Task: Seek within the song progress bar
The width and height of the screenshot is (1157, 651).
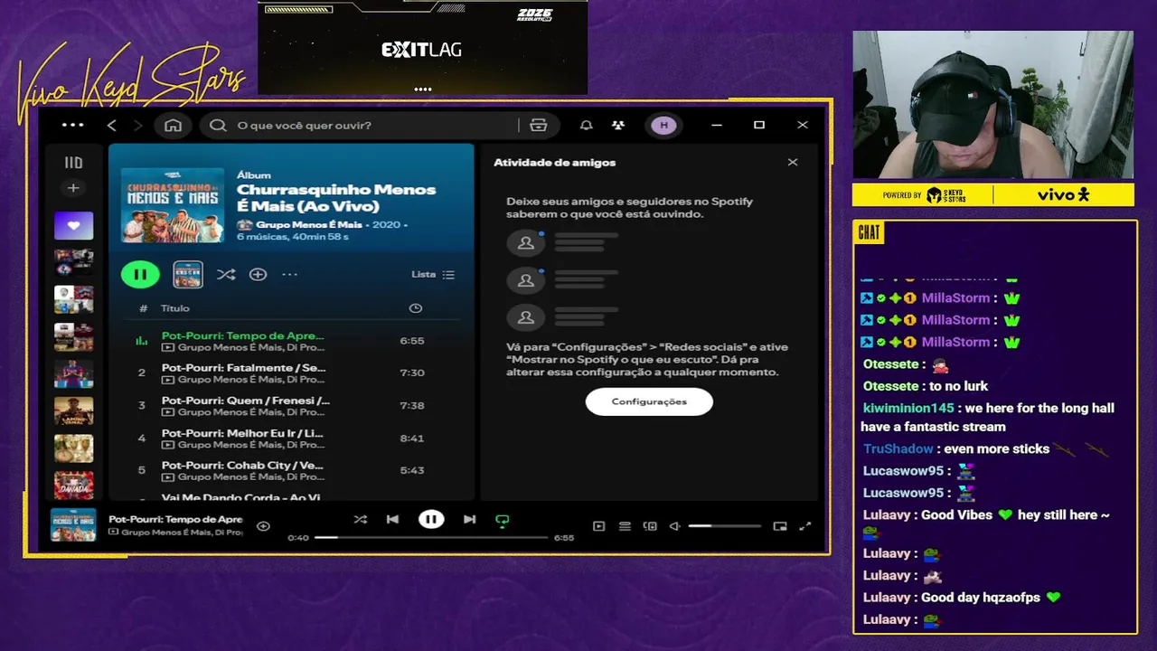Action: pyautogui.click(x=431, y=537)
